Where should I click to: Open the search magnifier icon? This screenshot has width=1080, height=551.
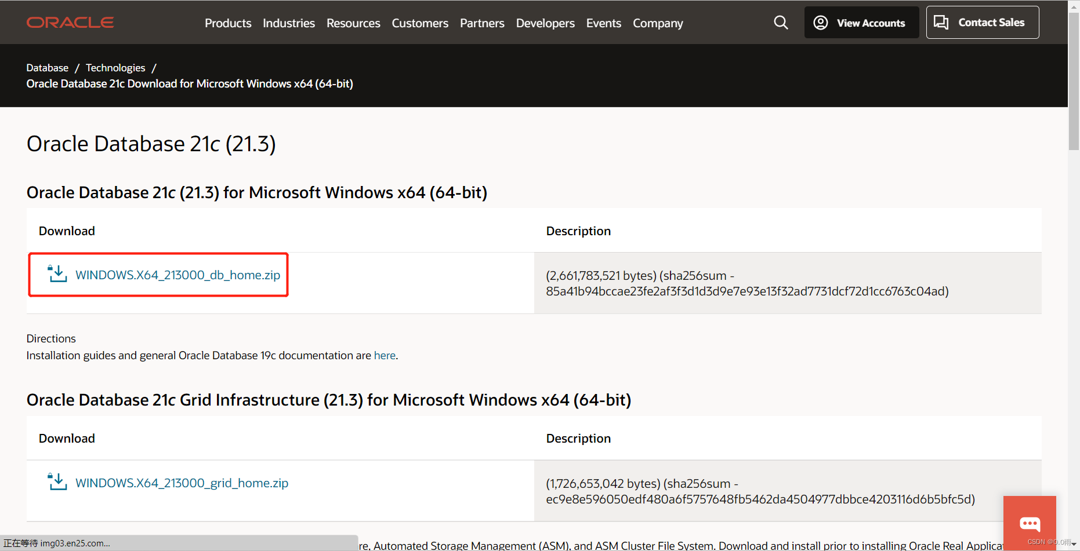click(781, 22)
